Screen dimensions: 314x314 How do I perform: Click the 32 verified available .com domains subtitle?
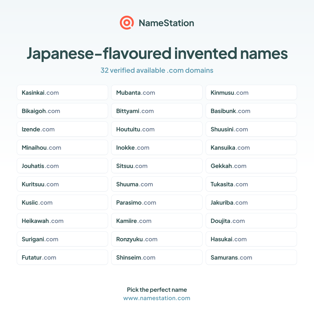(157, 70)
